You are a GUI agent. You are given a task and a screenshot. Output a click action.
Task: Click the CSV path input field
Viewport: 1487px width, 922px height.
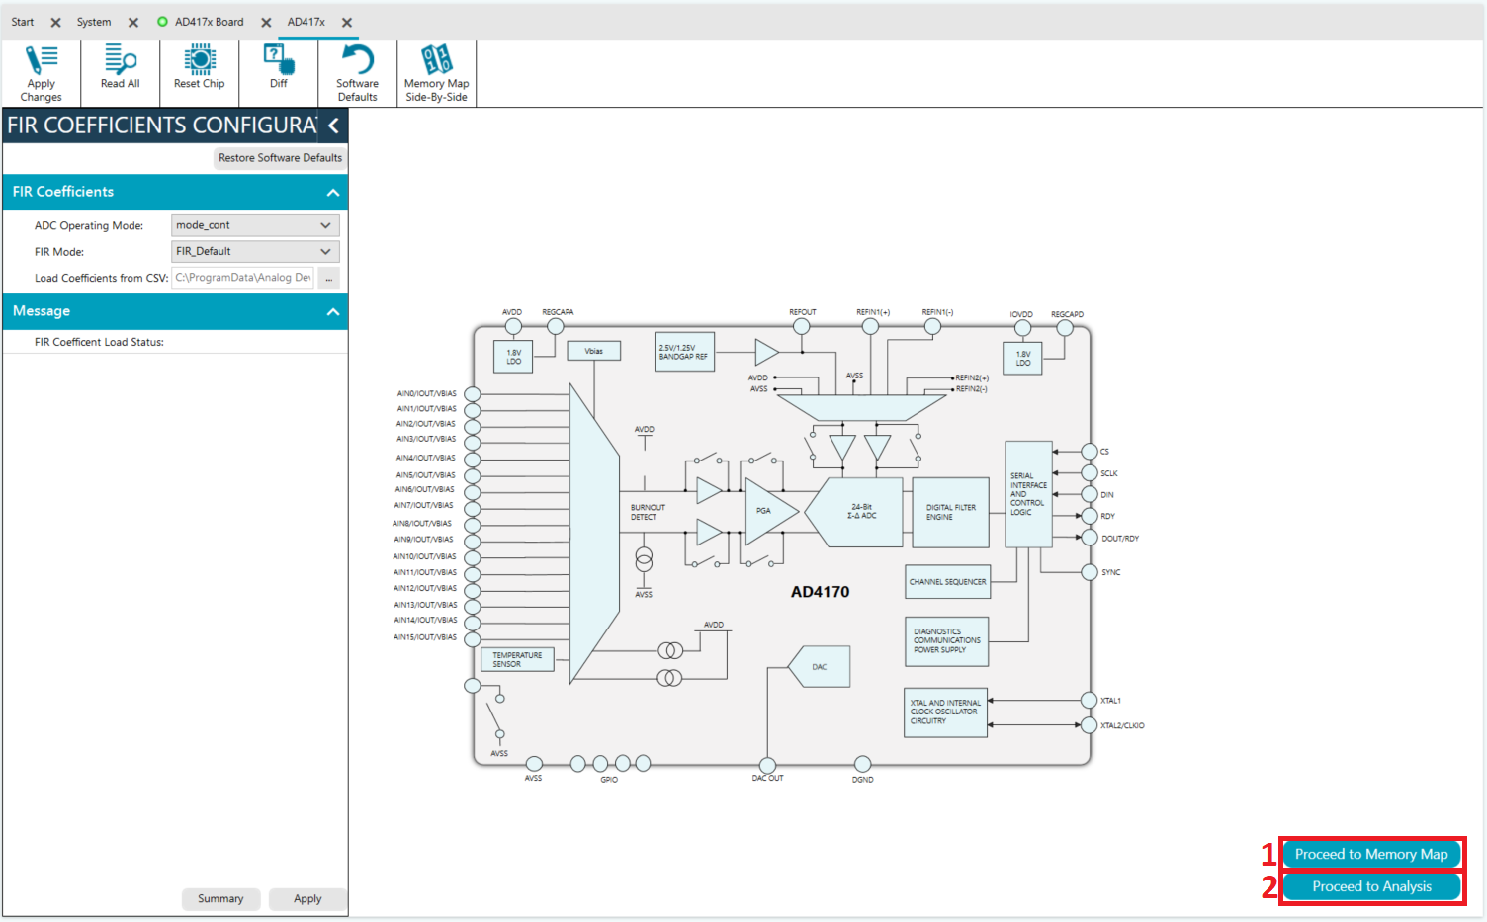(x=243, y=278)
